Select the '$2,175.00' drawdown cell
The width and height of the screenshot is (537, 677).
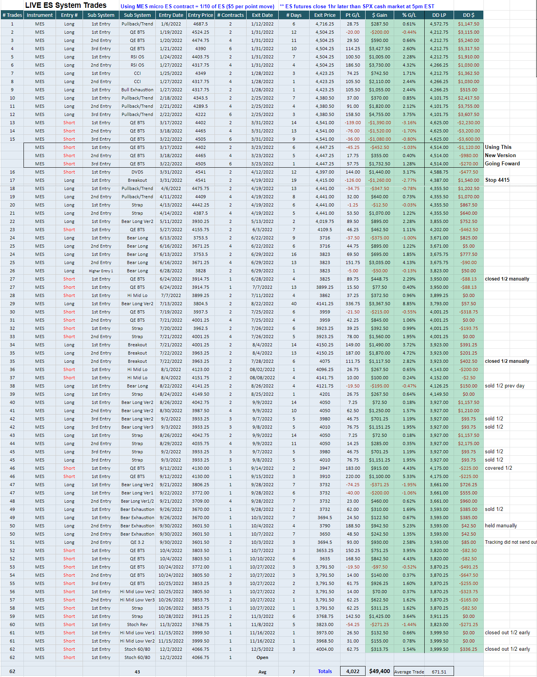(x=469, y=444)
